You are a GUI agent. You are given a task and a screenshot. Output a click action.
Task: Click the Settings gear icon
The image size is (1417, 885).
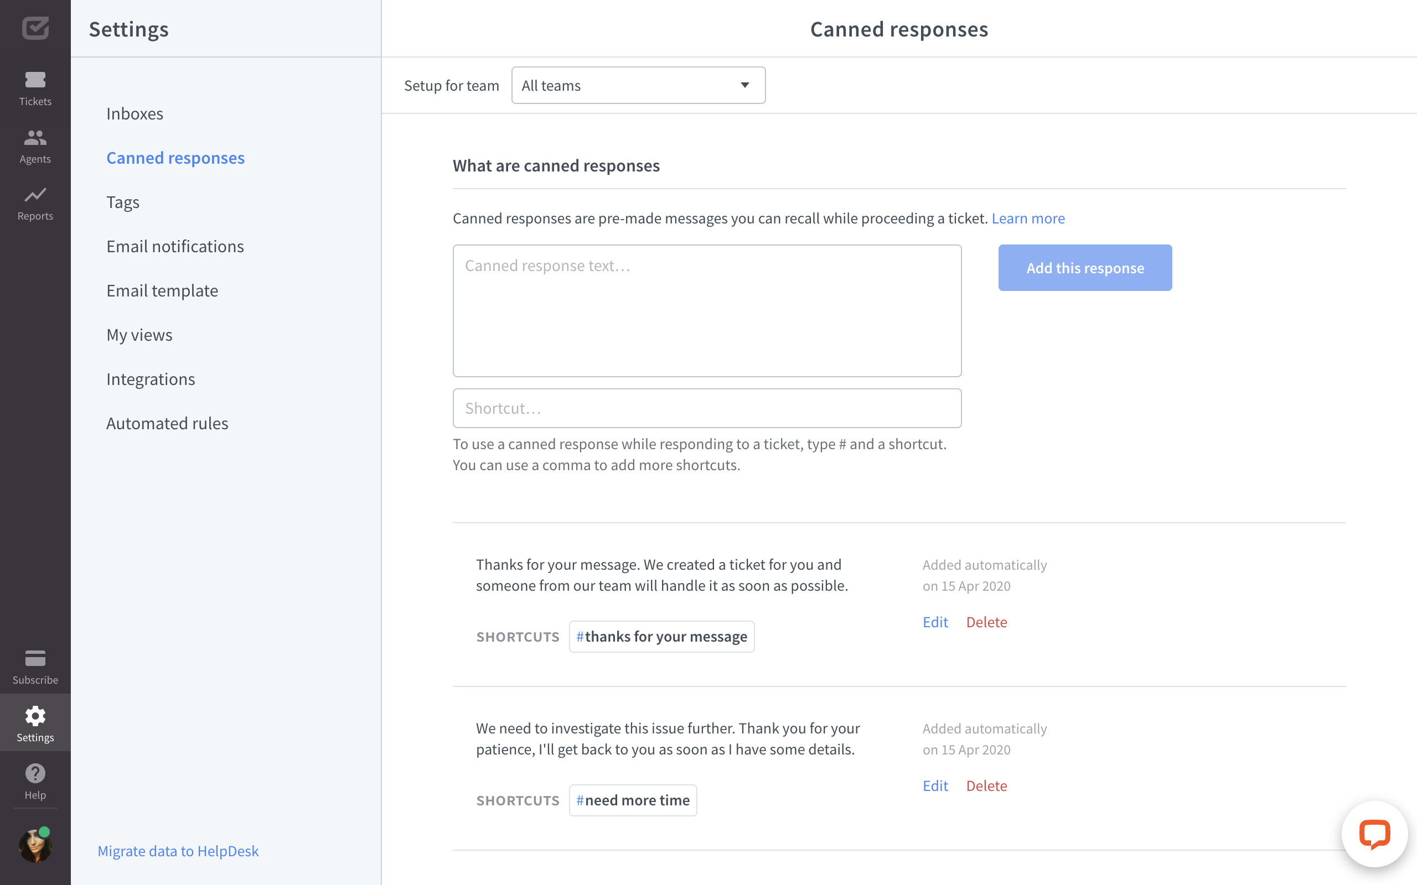(x=35, y=715)
